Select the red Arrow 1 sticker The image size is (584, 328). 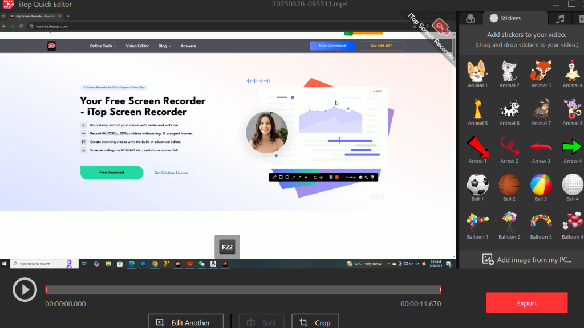point(477,147)
